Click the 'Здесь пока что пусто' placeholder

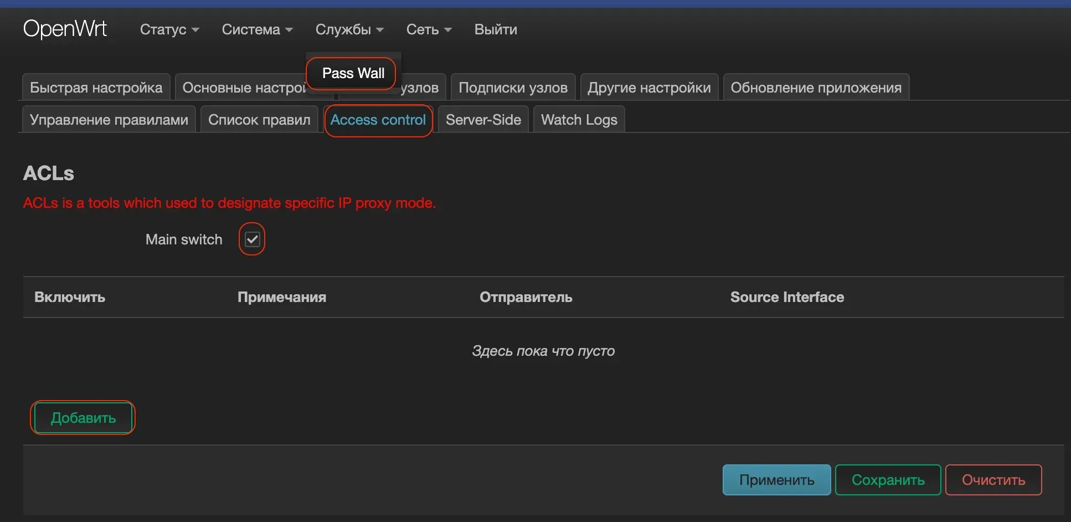(543, 351)
